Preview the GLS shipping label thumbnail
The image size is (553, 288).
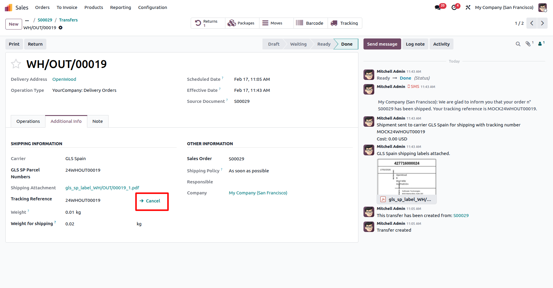[407, 177]
